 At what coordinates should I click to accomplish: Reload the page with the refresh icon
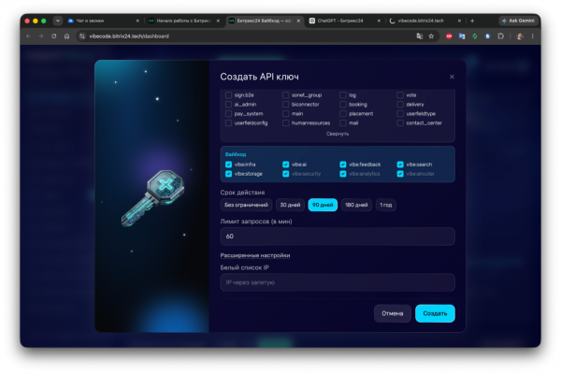(x=53, y=36)
